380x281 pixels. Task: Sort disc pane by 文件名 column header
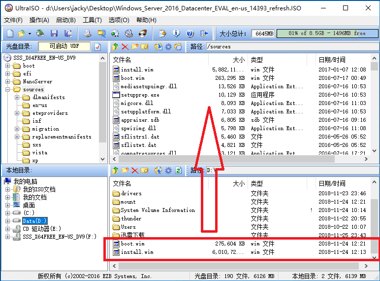tap(159, 60)
